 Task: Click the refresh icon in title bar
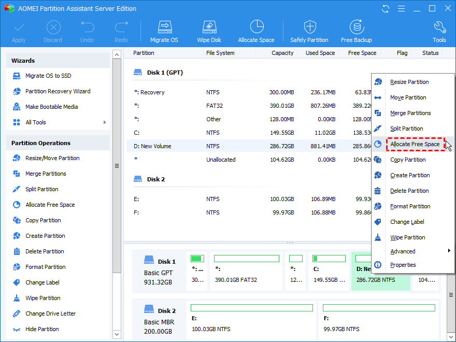click(386, 9)
